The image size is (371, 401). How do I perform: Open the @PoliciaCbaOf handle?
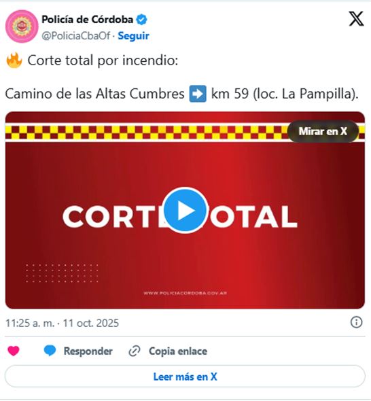(76, 36)
